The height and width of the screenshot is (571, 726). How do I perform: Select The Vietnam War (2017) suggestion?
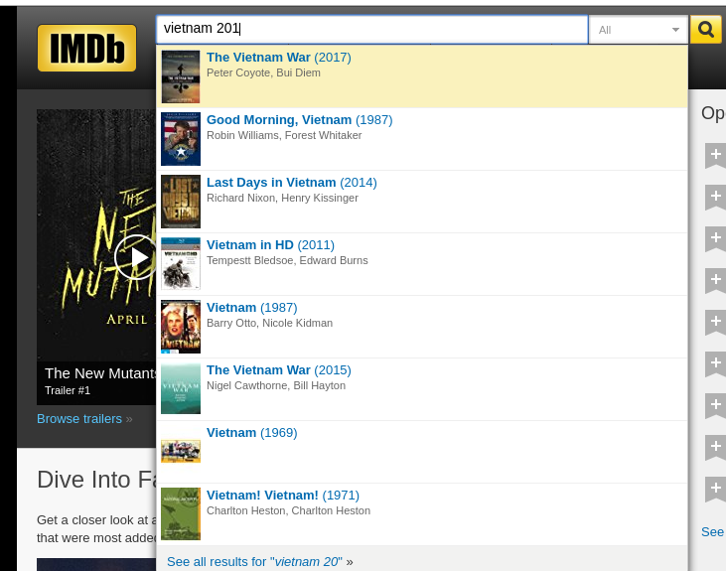coord(422,76)
